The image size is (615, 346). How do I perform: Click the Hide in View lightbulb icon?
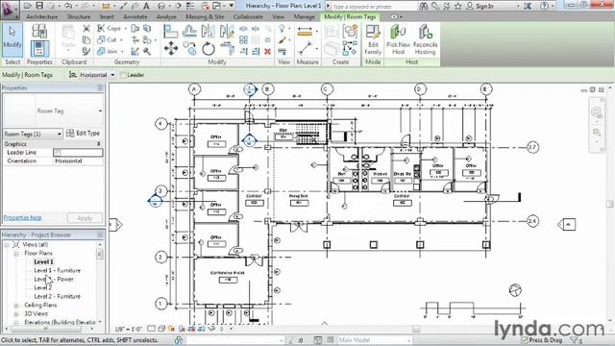coord(282,29)
